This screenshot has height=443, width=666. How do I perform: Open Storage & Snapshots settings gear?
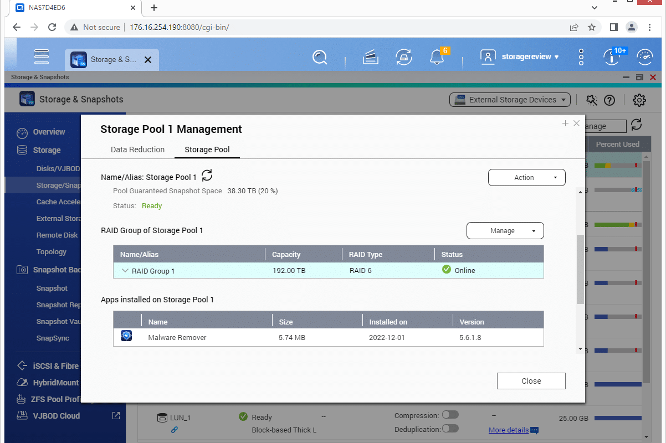click(639, 100)
